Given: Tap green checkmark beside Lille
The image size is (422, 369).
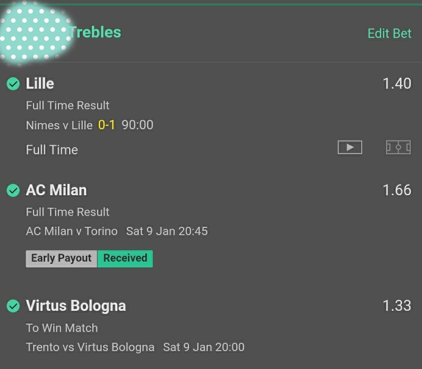Looking at the screenshot, I should [13, 84].
